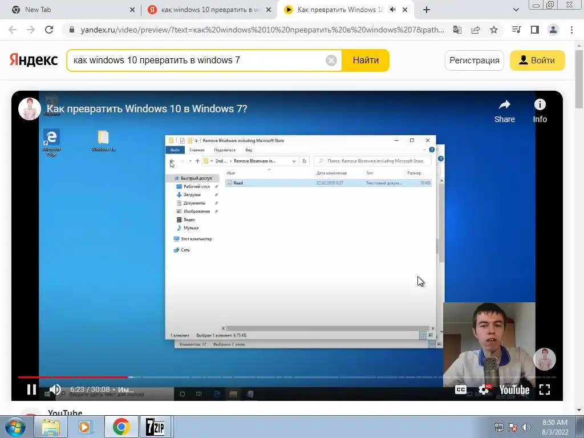Open the video on YouTube logo
Viewport: 584px width, 438px height.
tap(514, 390)
